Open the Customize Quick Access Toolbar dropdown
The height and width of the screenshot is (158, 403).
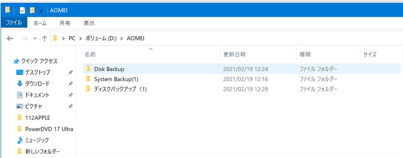(41, 11)
